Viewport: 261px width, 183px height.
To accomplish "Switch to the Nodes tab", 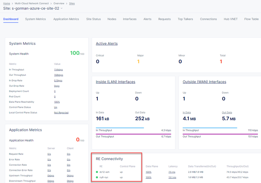I will click(x=112, y=19).
